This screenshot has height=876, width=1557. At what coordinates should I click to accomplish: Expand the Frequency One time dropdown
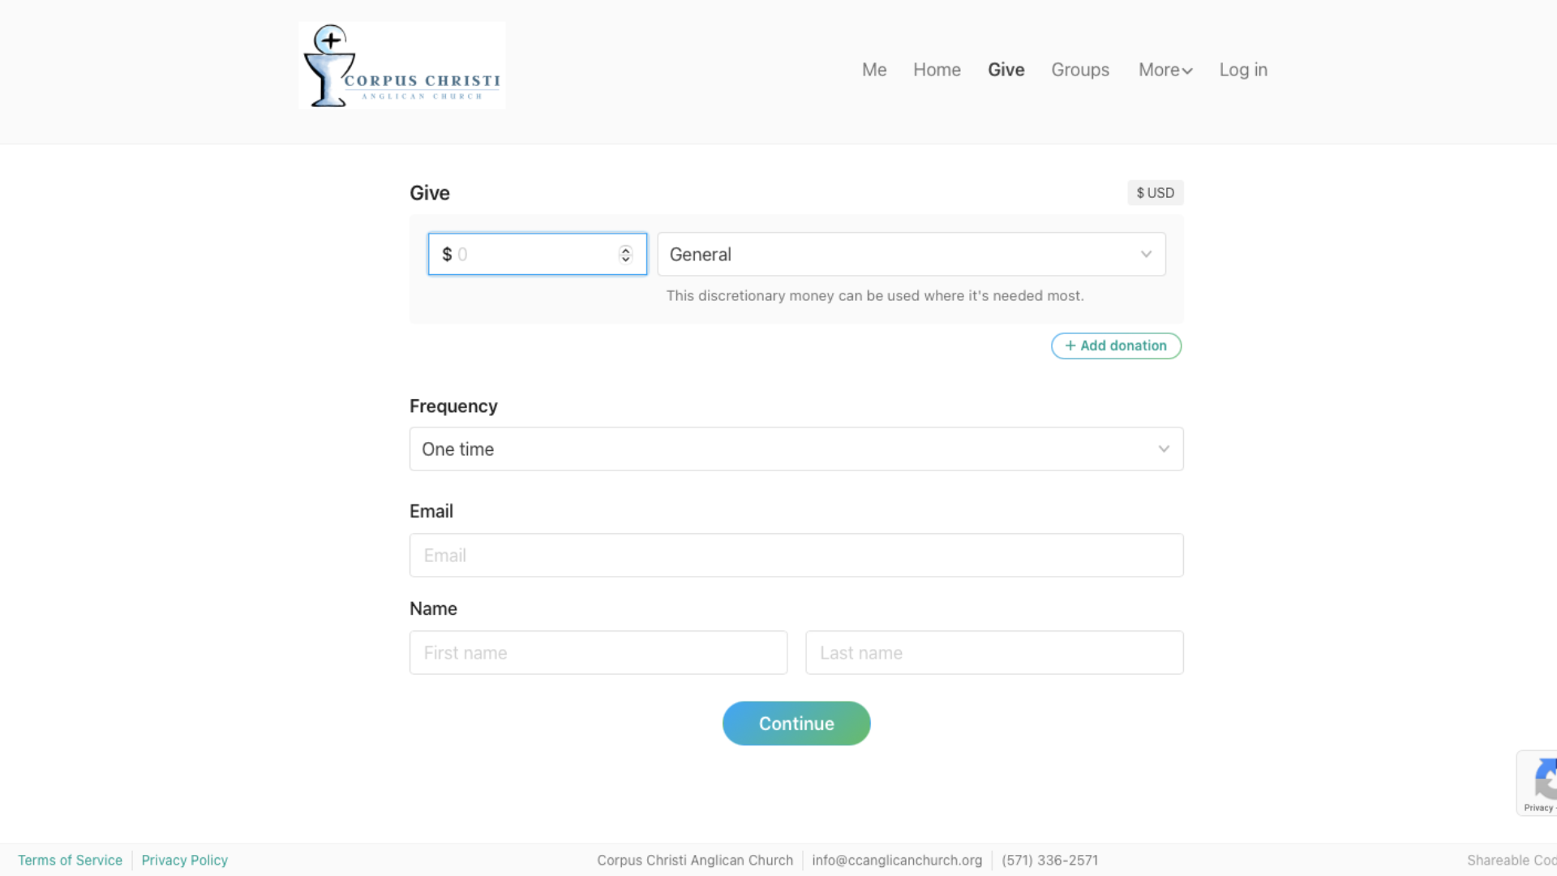pyautogui.click(x=796, y=449)
